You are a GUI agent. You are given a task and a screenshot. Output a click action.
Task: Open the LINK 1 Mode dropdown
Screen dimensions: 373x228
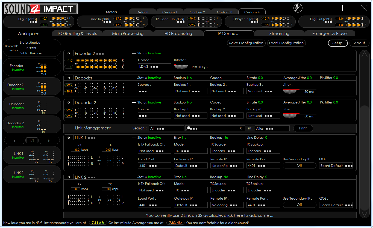tap(191, 151)
